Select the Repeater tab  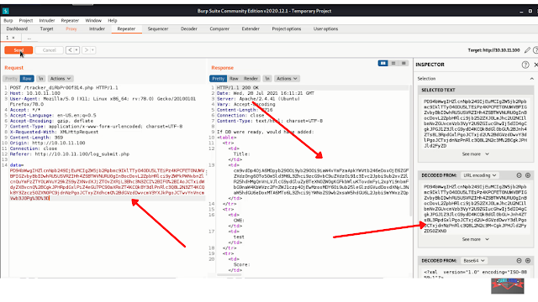126,29
